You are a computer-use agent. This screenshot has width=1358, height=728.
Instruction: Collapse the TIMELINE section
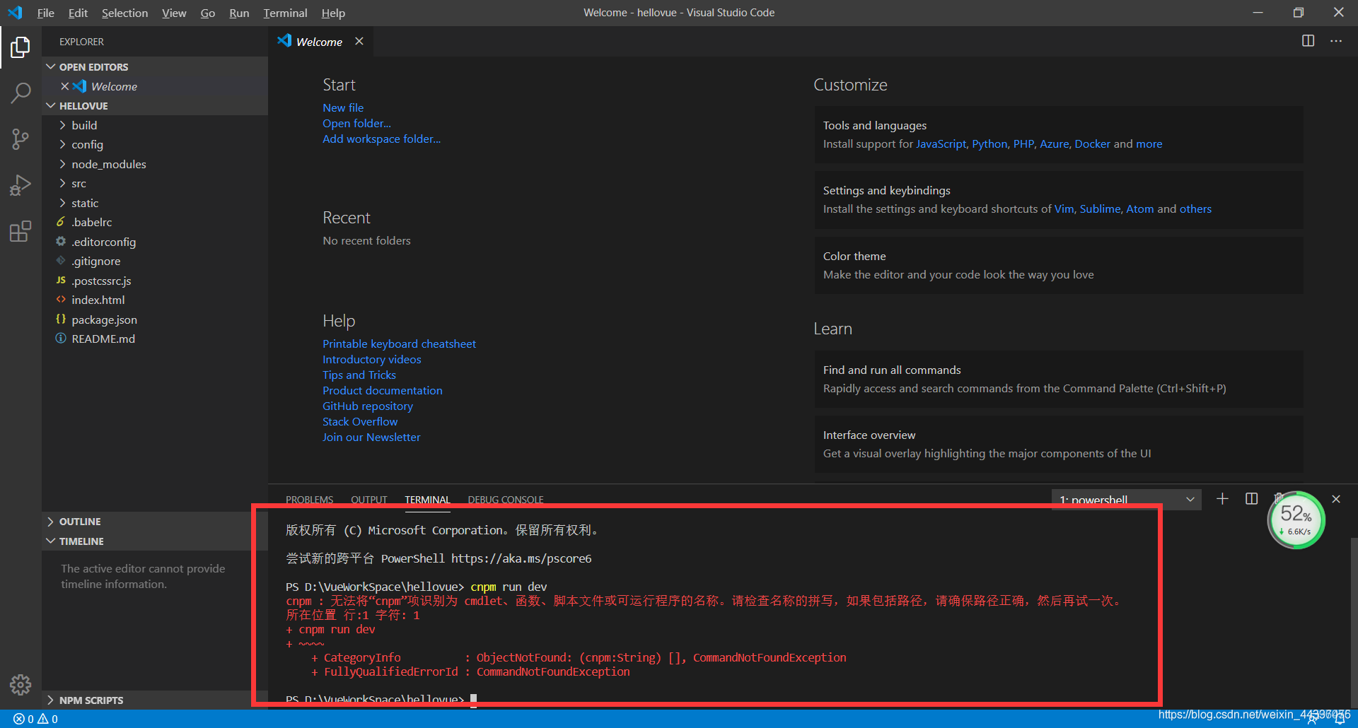point(81,541)
